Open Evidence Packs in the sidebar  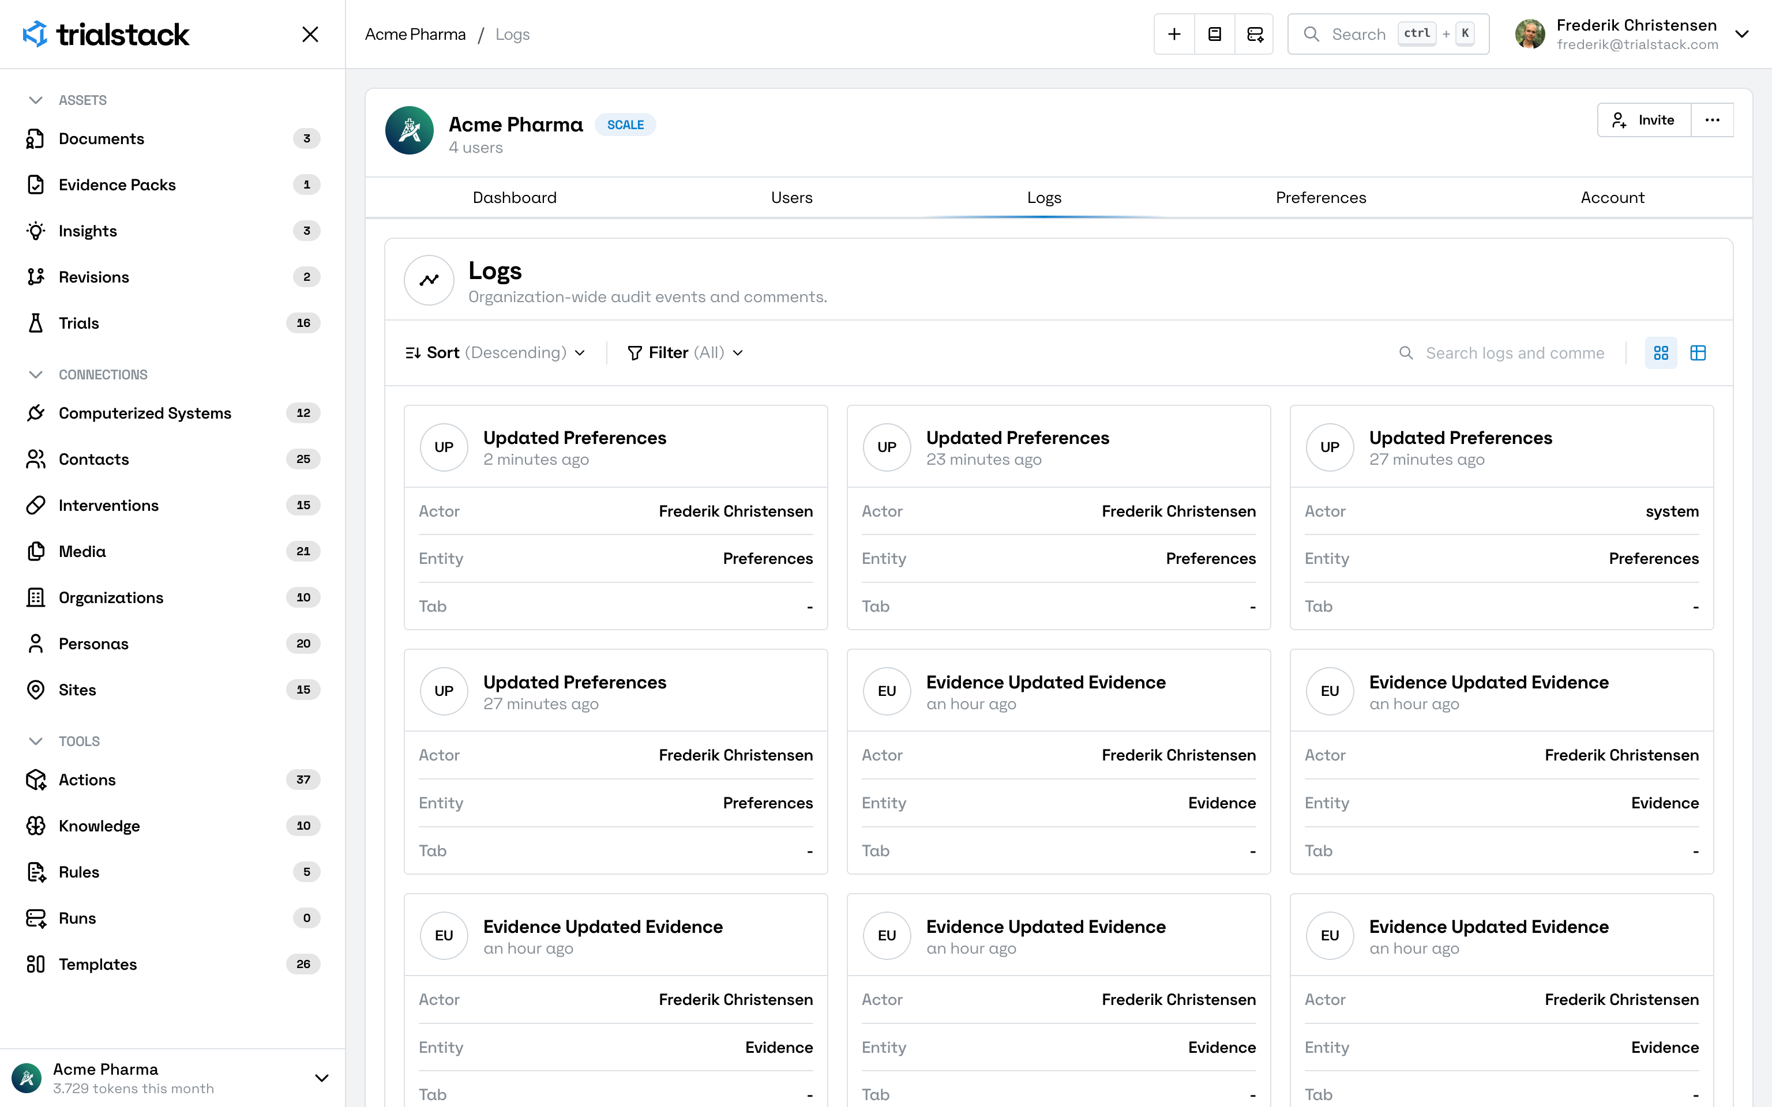[x=173, y=184]
